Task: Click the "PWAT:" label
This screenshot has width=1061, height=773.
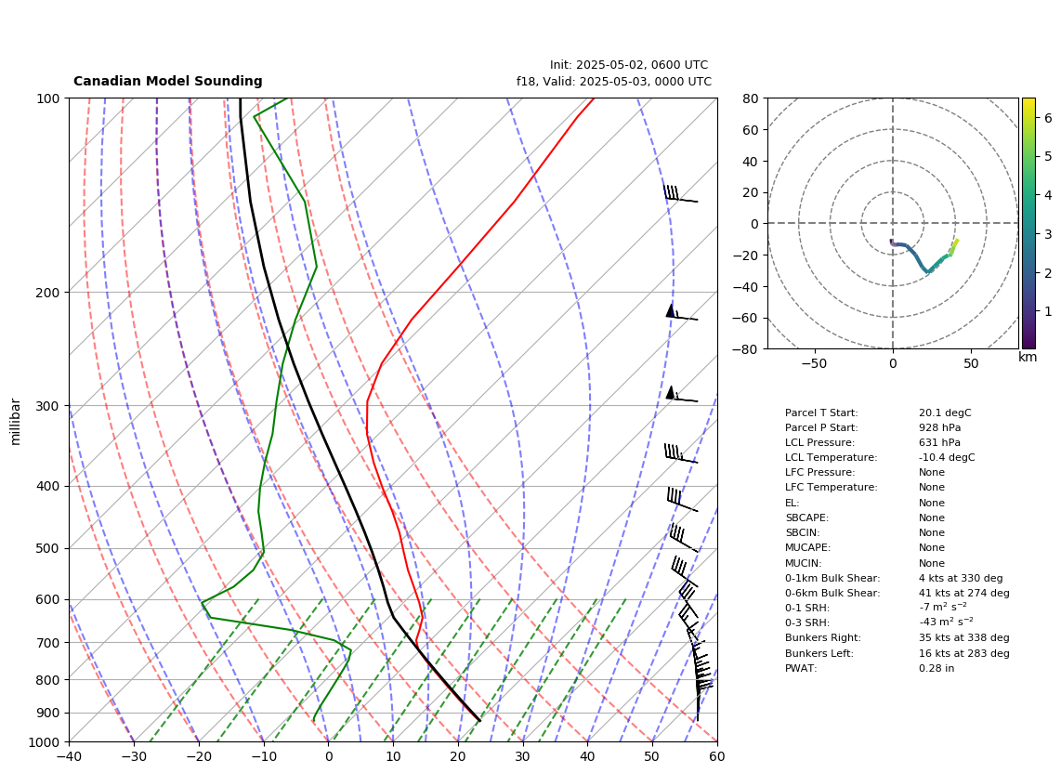Action: click(x=801, y=668)
